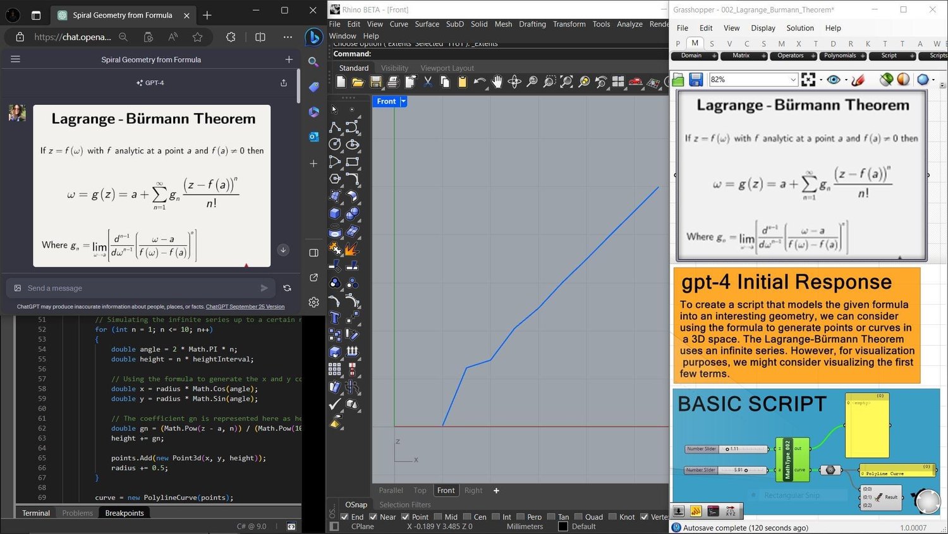
Task: Enable the Tan osnap checkbox
Action: (x=551, y=517)
